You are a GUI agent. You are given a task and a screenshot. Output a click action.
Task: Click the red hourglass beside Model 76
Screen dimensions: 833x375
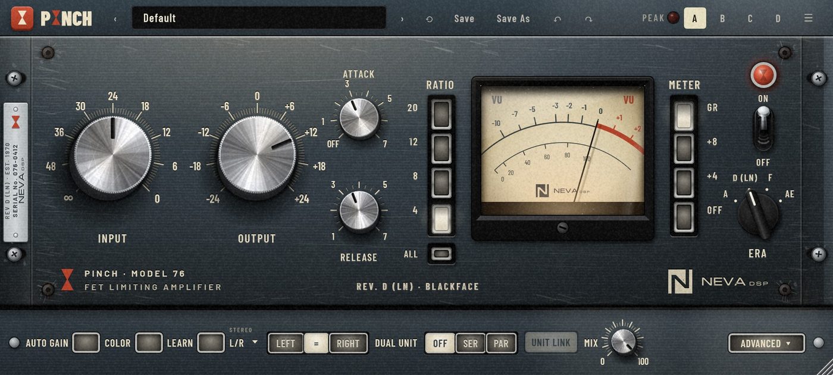click(x=68, y=280)
